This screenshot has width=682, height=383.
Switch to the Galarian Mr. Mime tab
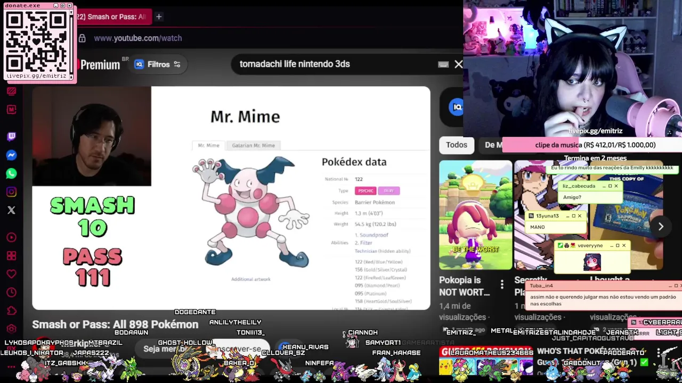(x=253, y=145)
